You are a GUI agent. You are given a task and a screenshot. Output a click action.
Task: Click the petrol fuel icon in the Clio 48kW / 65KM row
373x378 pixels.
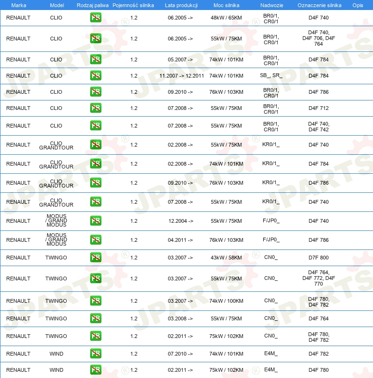(x=96, y=17)
